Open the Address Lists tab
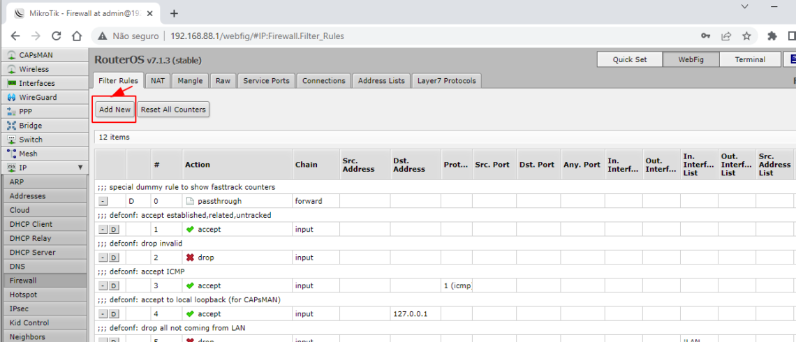The width and height of the screenshot is (796, 342). click(381, 81)
